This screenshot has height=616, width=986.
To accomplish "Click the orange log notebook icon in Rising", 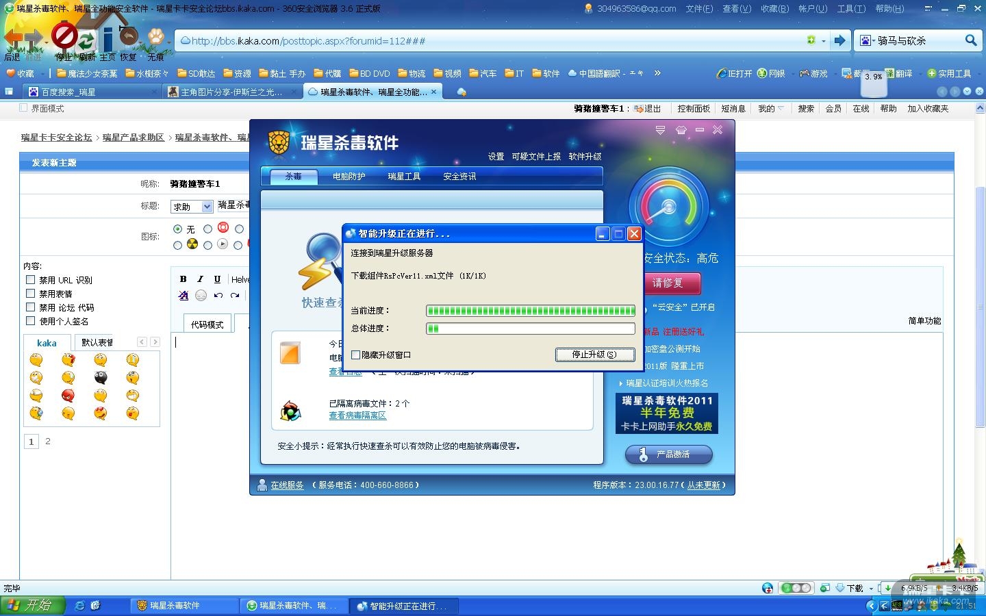I will tap(290, 352).
